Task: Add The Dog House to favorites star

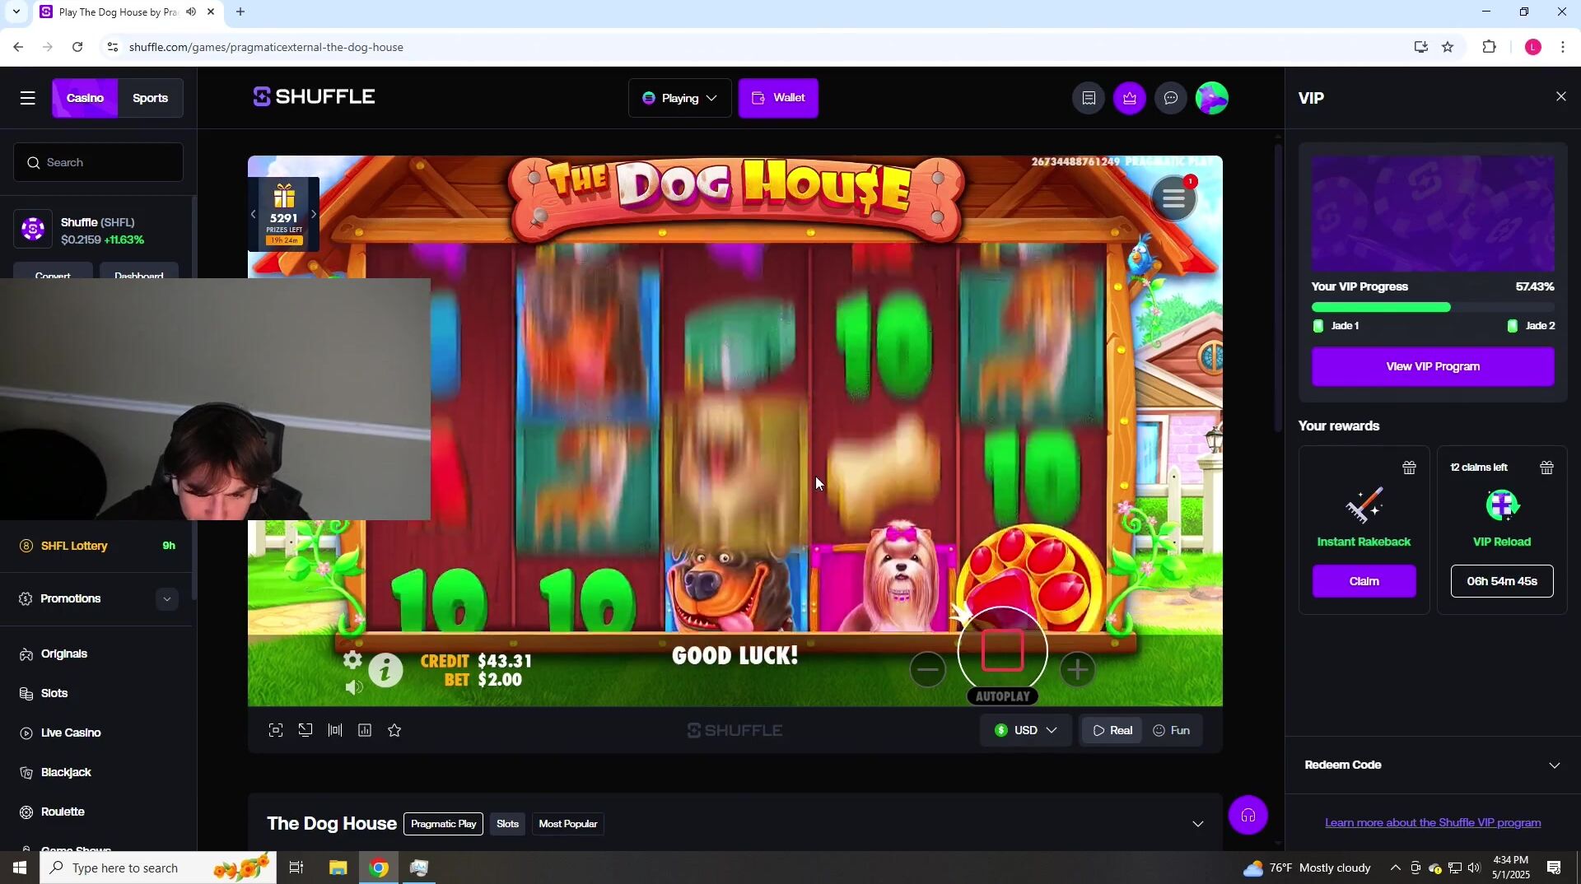Action: click(x=394, y=730)
